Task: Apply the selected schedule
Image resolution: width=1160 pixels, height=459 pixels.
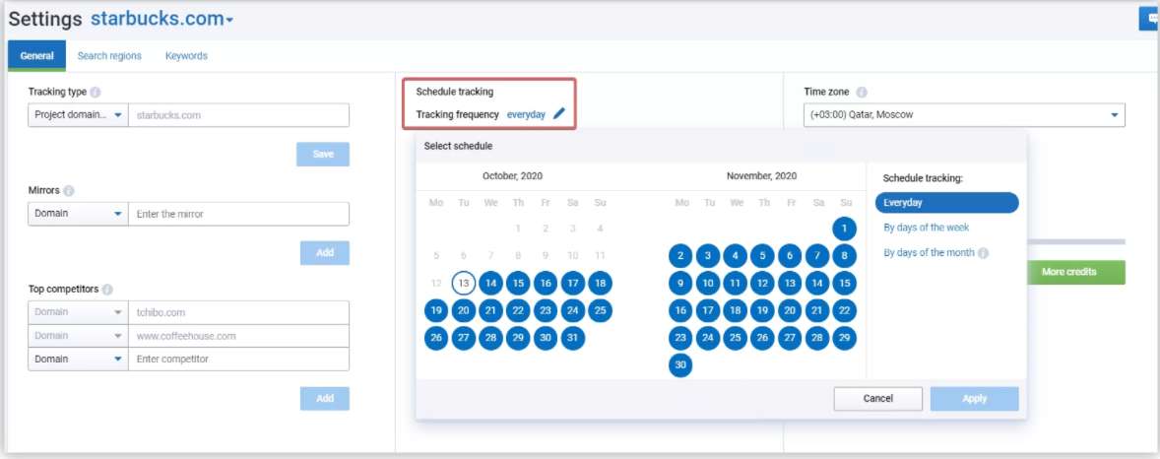Action: [974, 398]
